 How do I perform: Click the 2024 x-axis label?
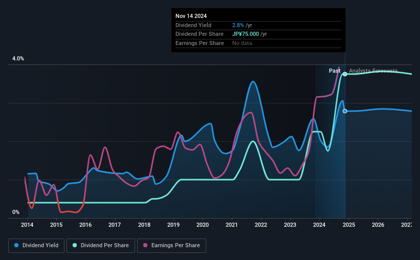[x=319, y=225]
